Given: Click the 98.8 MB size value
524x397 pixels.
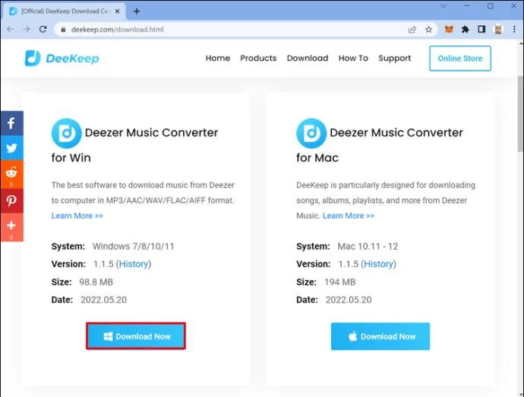Looking at the screenshot, I should 96,282.
